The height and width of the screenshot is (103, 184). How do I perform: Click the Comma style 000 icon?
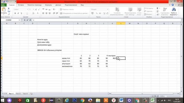pyautogui.click(x=100, y=13)
